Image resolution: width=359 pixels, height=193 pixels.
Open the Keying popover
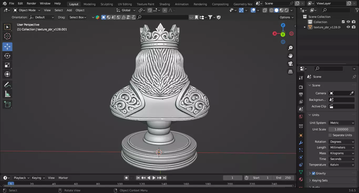click(38, 178)
